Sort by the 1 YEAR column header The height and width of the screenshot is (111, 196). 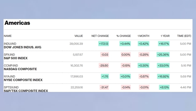coord(165,36)
